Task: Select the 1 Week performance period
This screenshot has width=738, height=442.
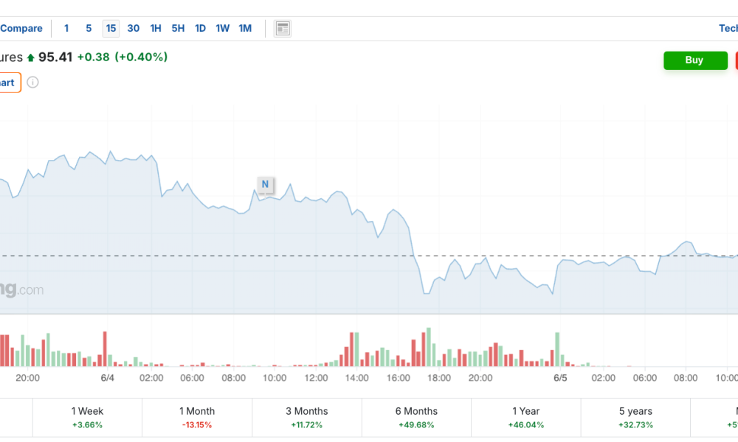Action: click(87, 418)
